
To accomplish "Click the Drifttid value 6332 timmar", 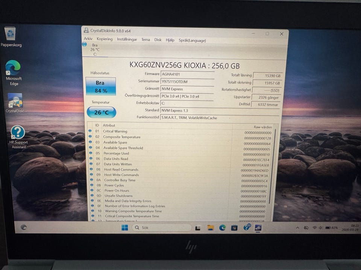I will [x=265, y=105].
